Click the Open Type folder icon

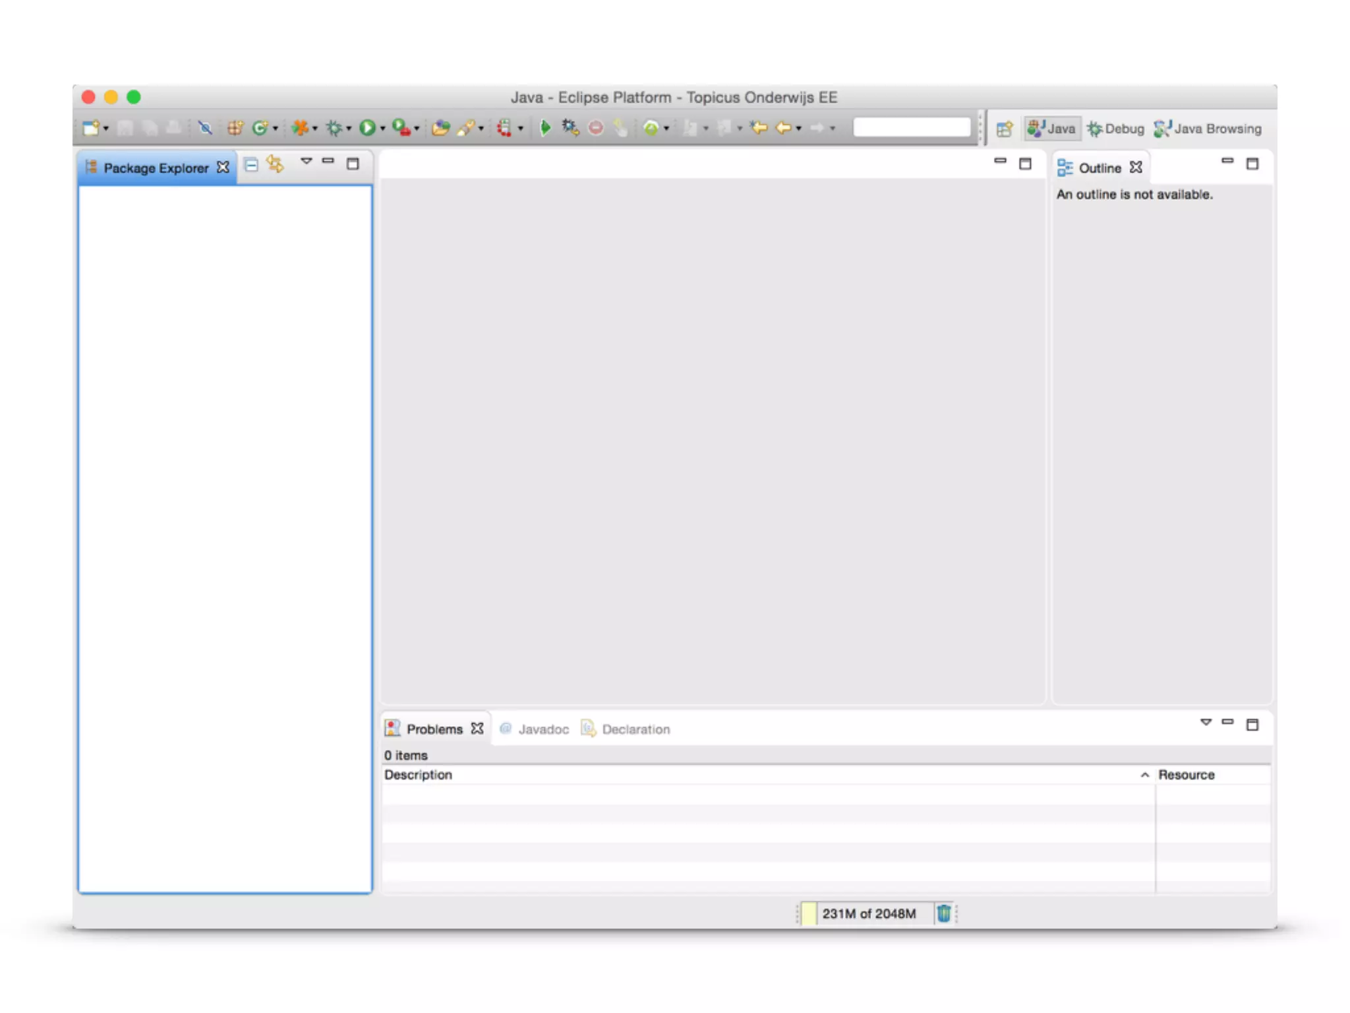coord(440,128)
